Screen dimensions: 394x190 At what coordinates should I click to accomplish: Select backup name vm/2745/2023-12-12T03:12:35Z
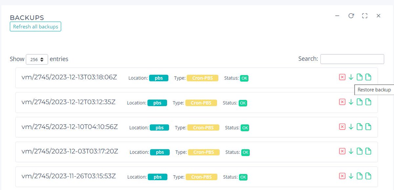coord(69,102)
